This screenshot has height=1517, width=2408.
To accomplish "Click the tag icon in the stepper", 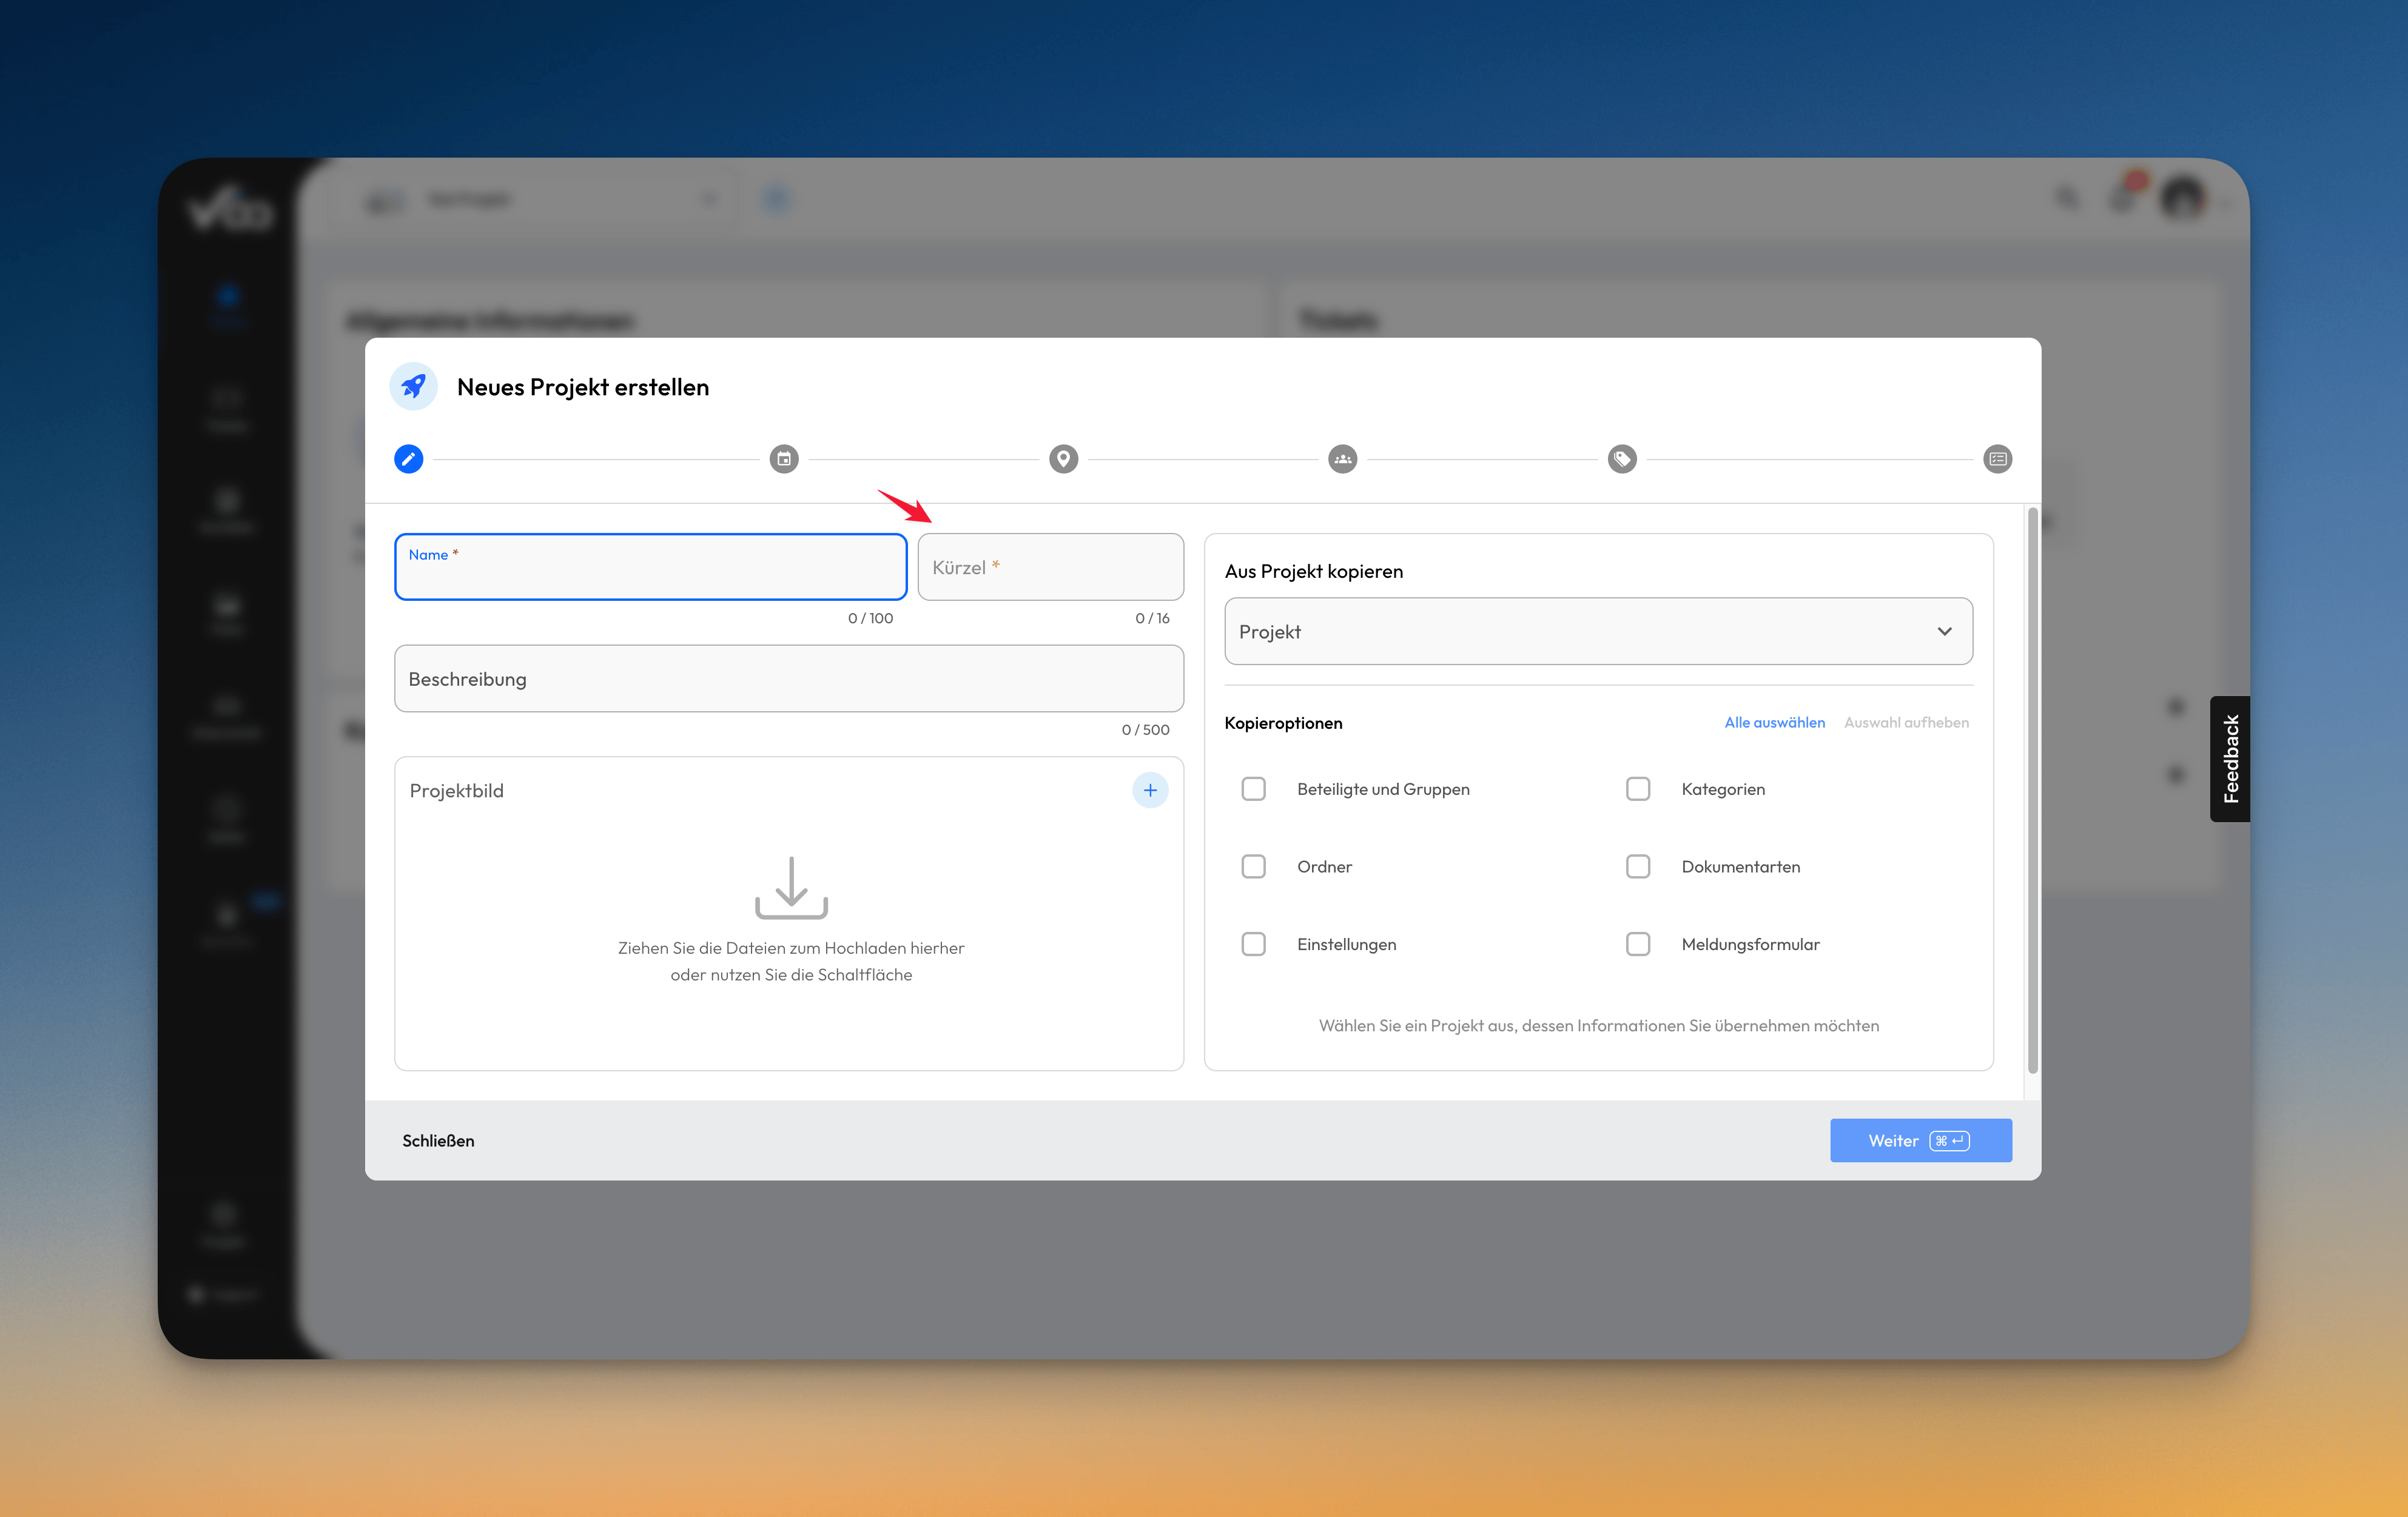I will pyautogui.click(x=1621, y=460).
